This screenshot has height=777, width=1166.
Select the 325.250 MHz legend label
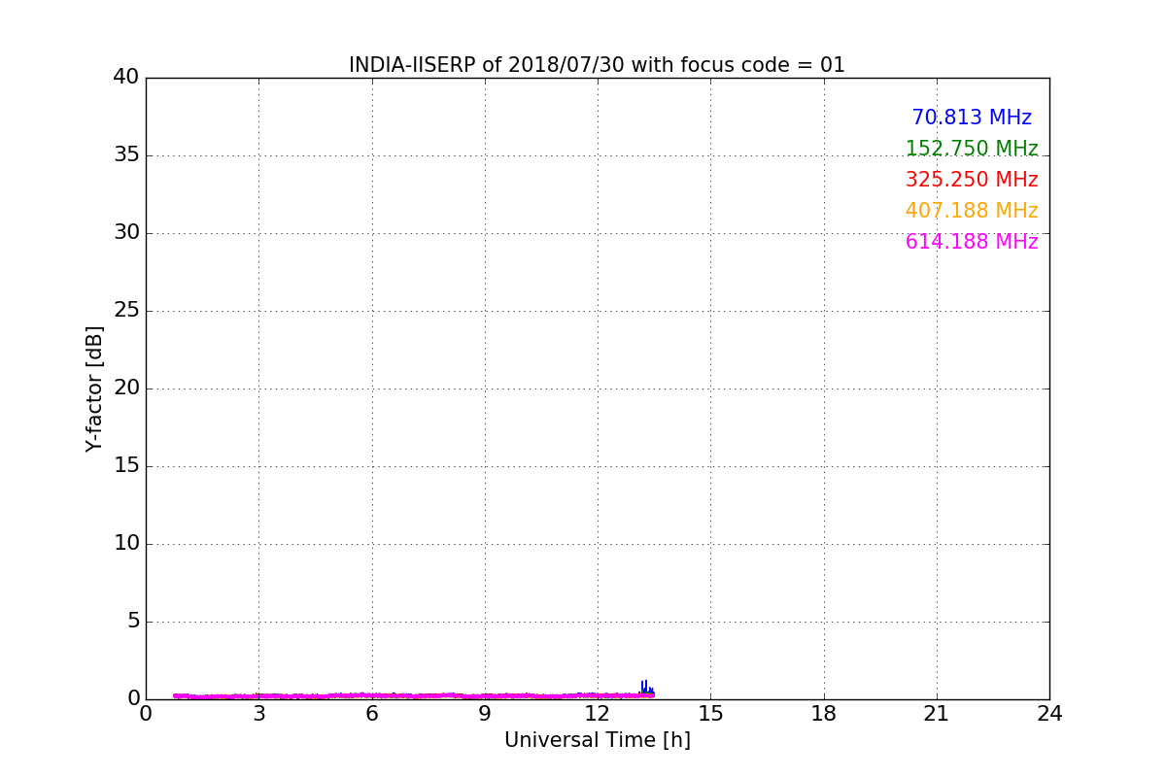972,180
